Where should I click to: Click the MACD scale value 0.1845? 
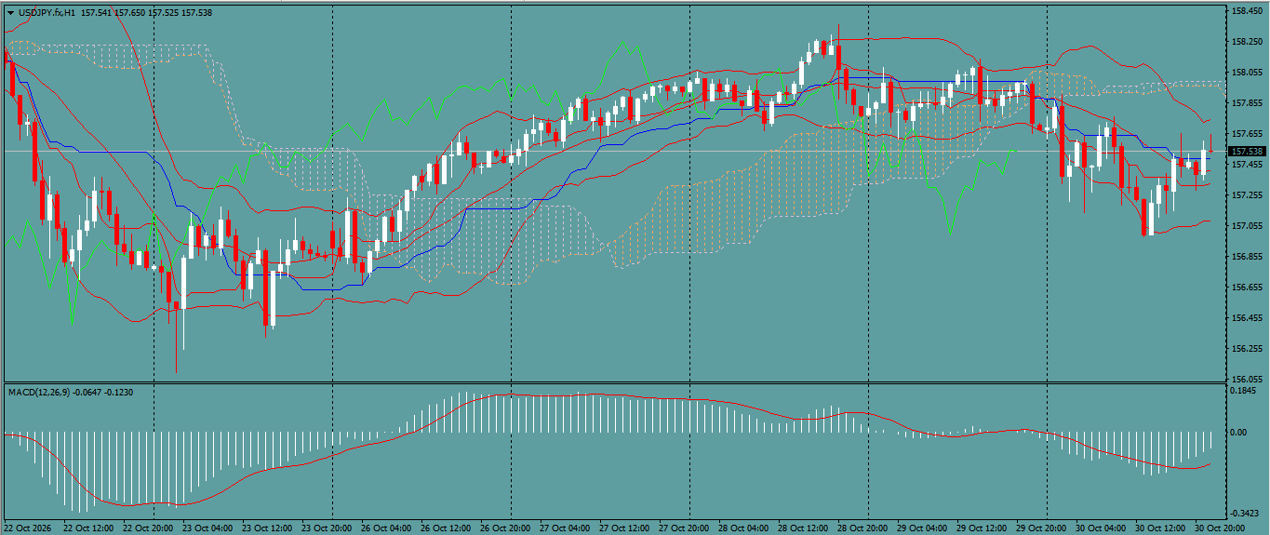(x=1244, y=391)
